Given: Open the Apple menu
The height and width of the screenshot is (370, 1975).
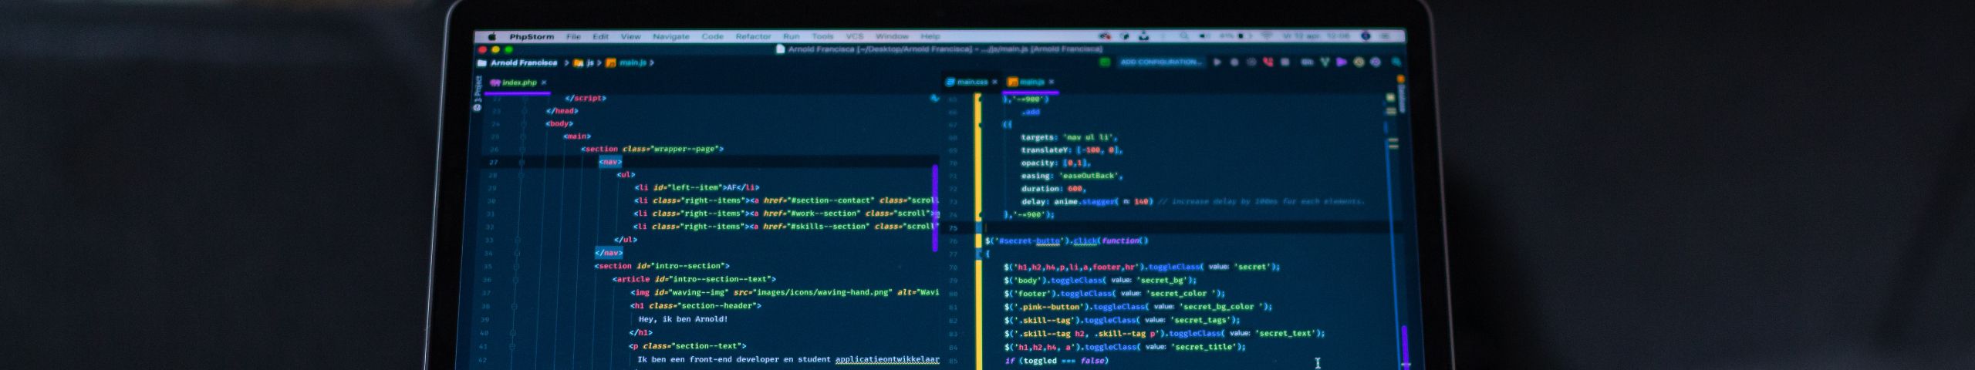Looking at the screenshot, I should [491, 36].
